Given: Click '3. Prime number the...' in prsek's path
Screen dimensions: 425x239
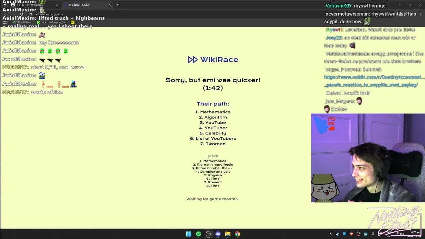Looking at the screenshot, I should (212, 168).
